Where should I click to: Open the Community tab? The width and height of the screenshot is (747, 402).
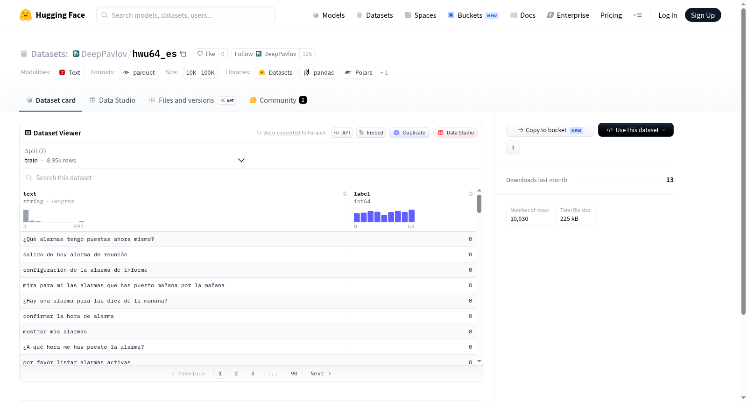[x=278, y=100]
